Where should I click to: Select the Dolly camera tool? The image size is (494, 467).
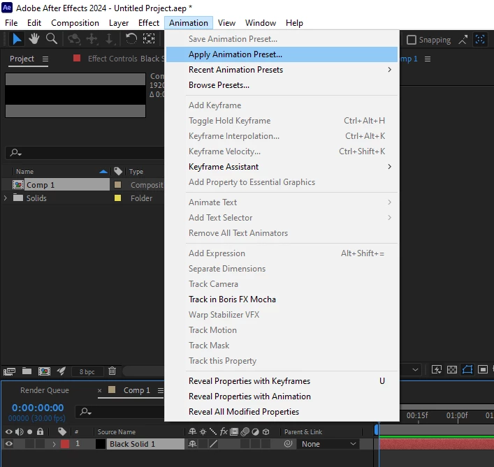(109, 39)
